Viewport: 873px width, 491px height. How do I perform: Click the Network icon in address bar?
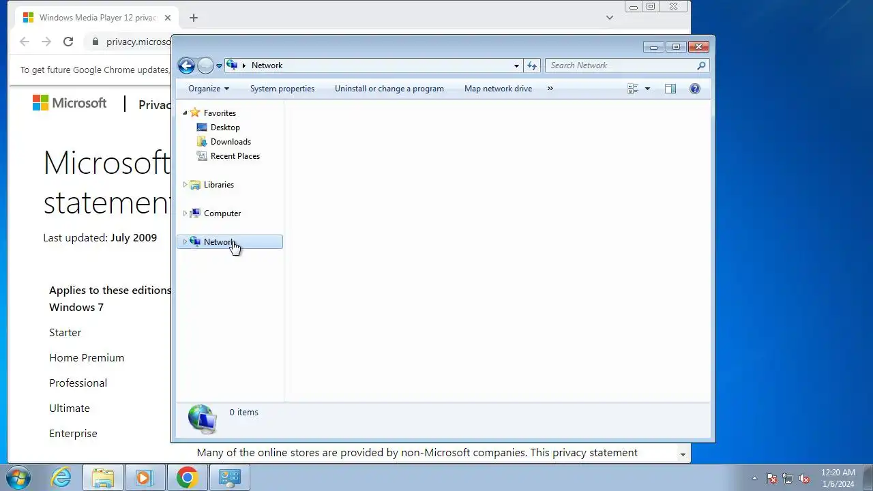(232, 65)
